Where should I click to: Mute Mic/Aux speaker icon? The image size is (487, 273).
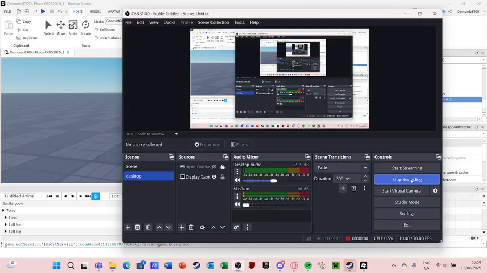point(238,204)
